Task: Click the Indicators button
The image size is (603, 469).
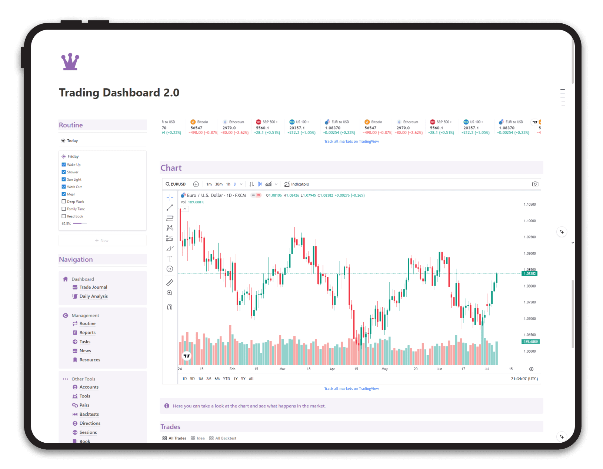Action: click(296, 184)
